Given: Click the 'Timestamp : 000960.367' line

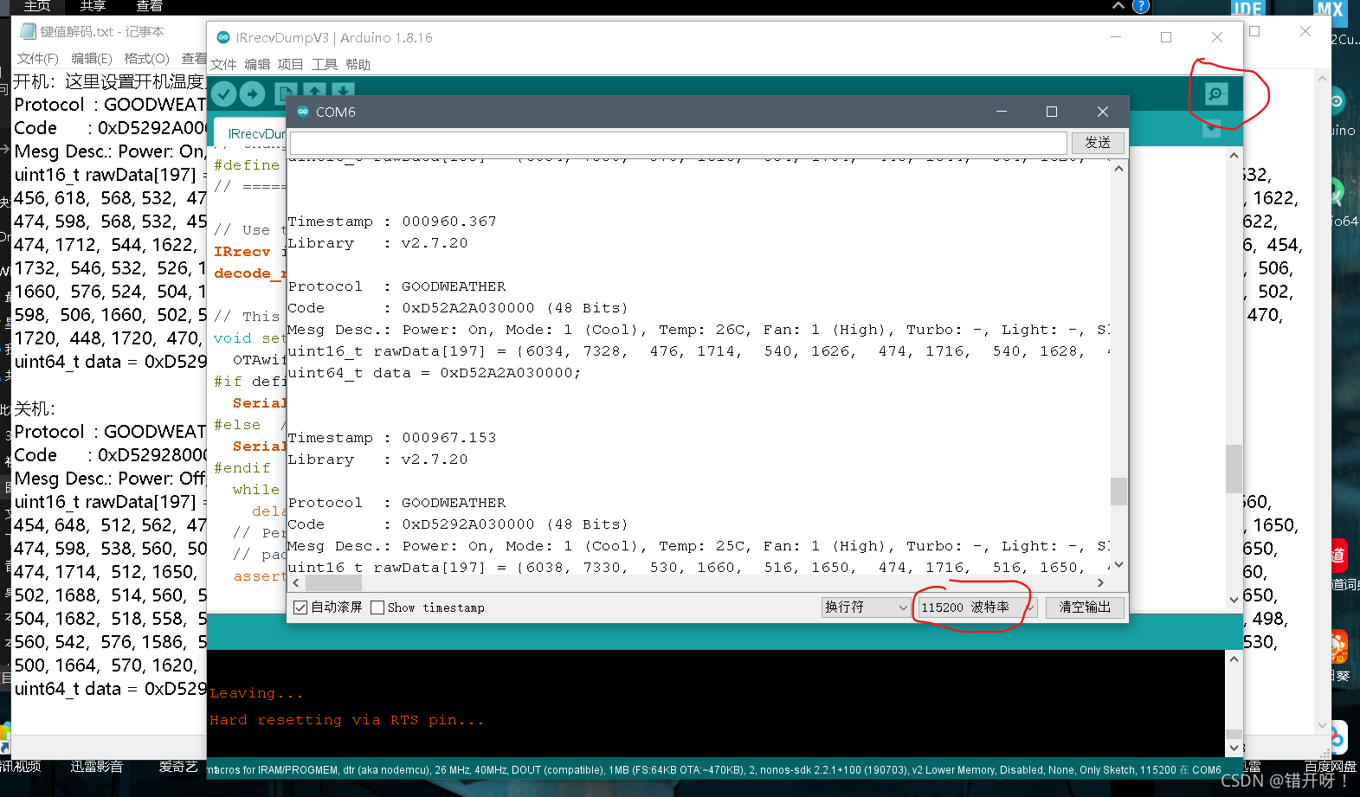Looking at the screenshot, I should [x=392, y=222].
